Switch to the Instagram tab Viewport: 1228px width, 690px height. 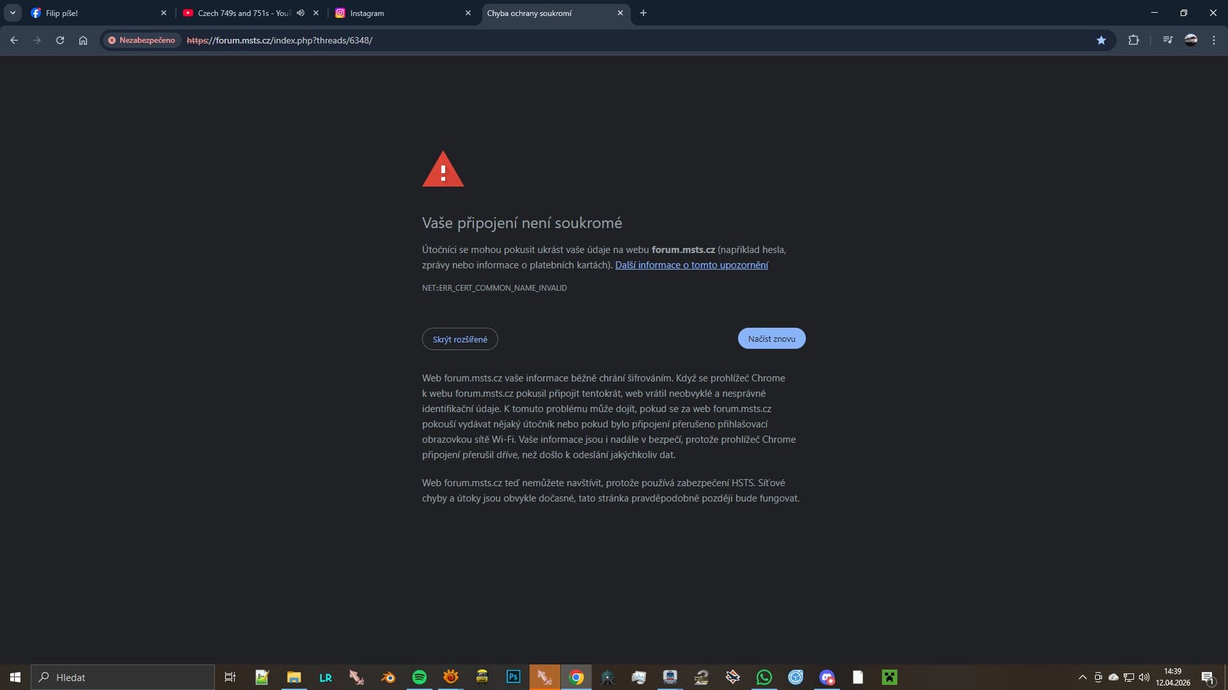403,13
